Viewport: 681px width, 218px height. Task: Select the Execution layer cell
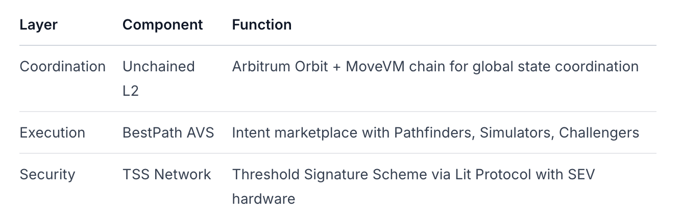(x=52, y=133)
